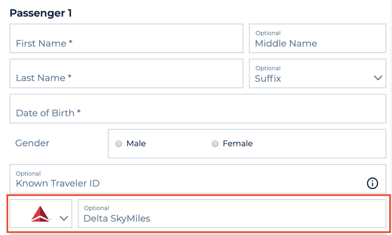Click the Female gender label text

click(x=237, y=144)
